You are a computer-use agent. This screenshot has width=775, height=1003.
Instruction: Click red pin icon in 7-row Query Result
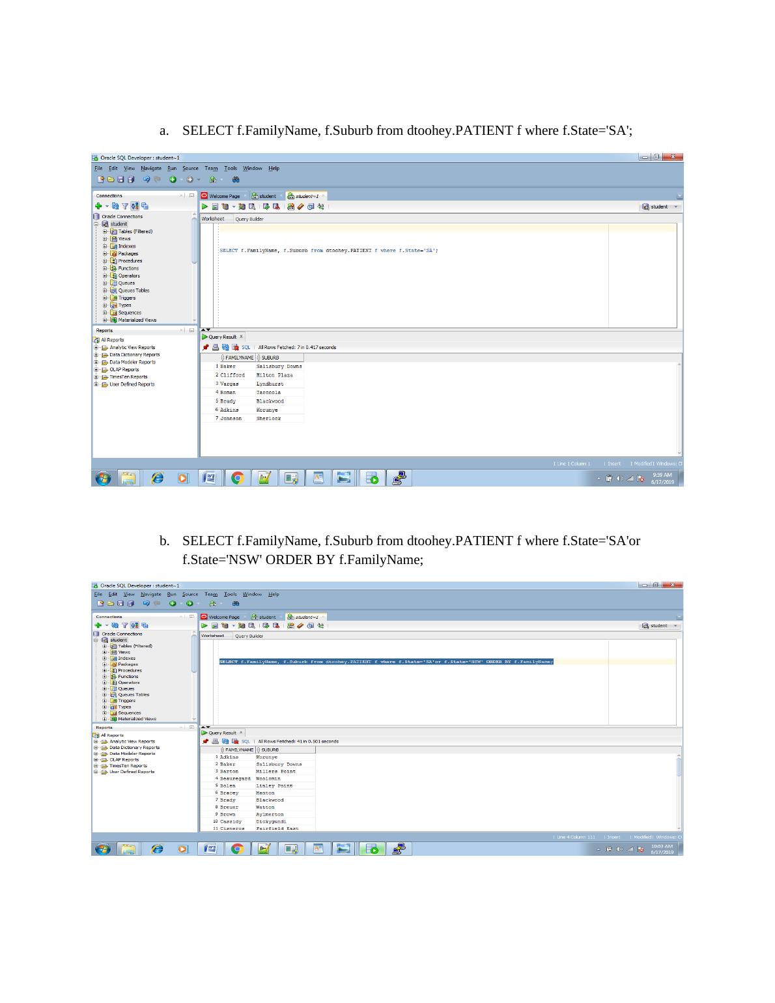(x=206, y=347)
